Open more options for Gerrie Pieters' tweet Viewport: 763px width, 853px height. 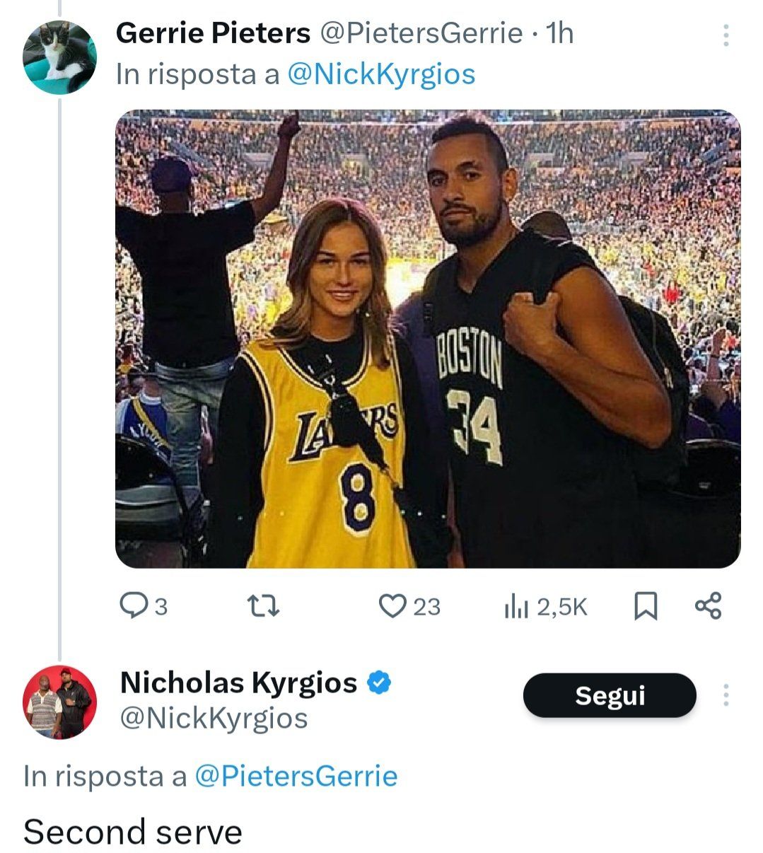click(x=726, y=35)
